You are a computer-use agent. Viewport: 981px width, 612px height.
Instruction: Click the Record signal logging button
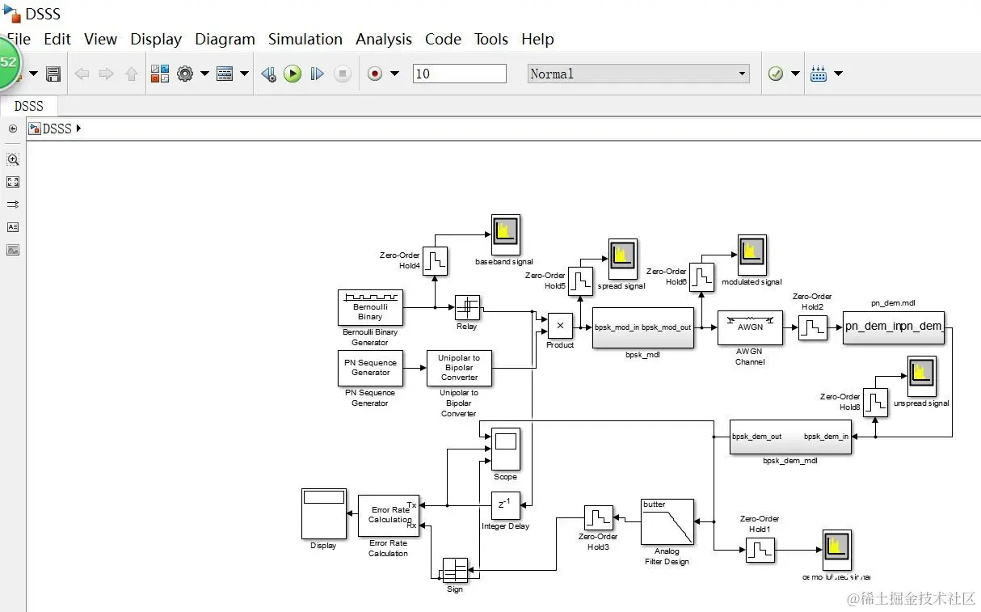(375, 74)
